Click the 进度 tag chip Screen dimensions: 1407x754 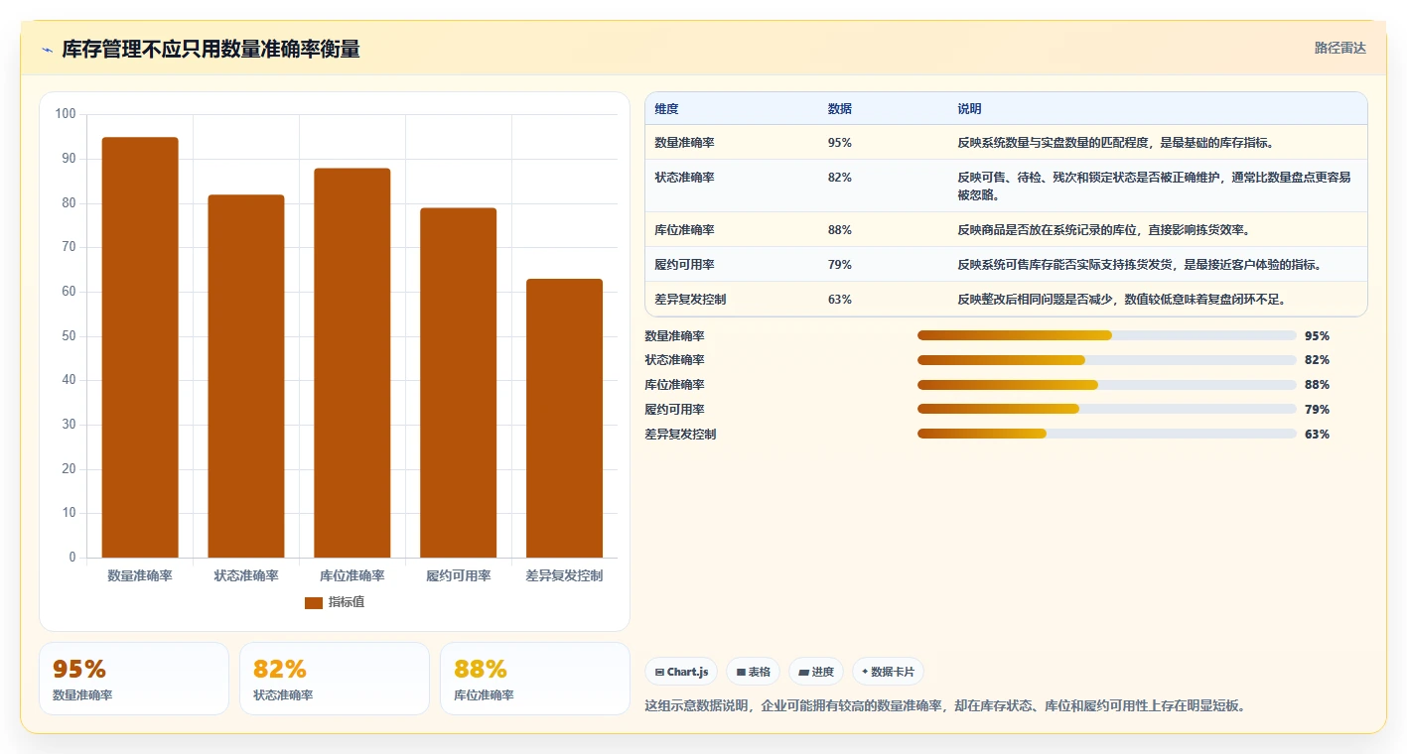816,672
